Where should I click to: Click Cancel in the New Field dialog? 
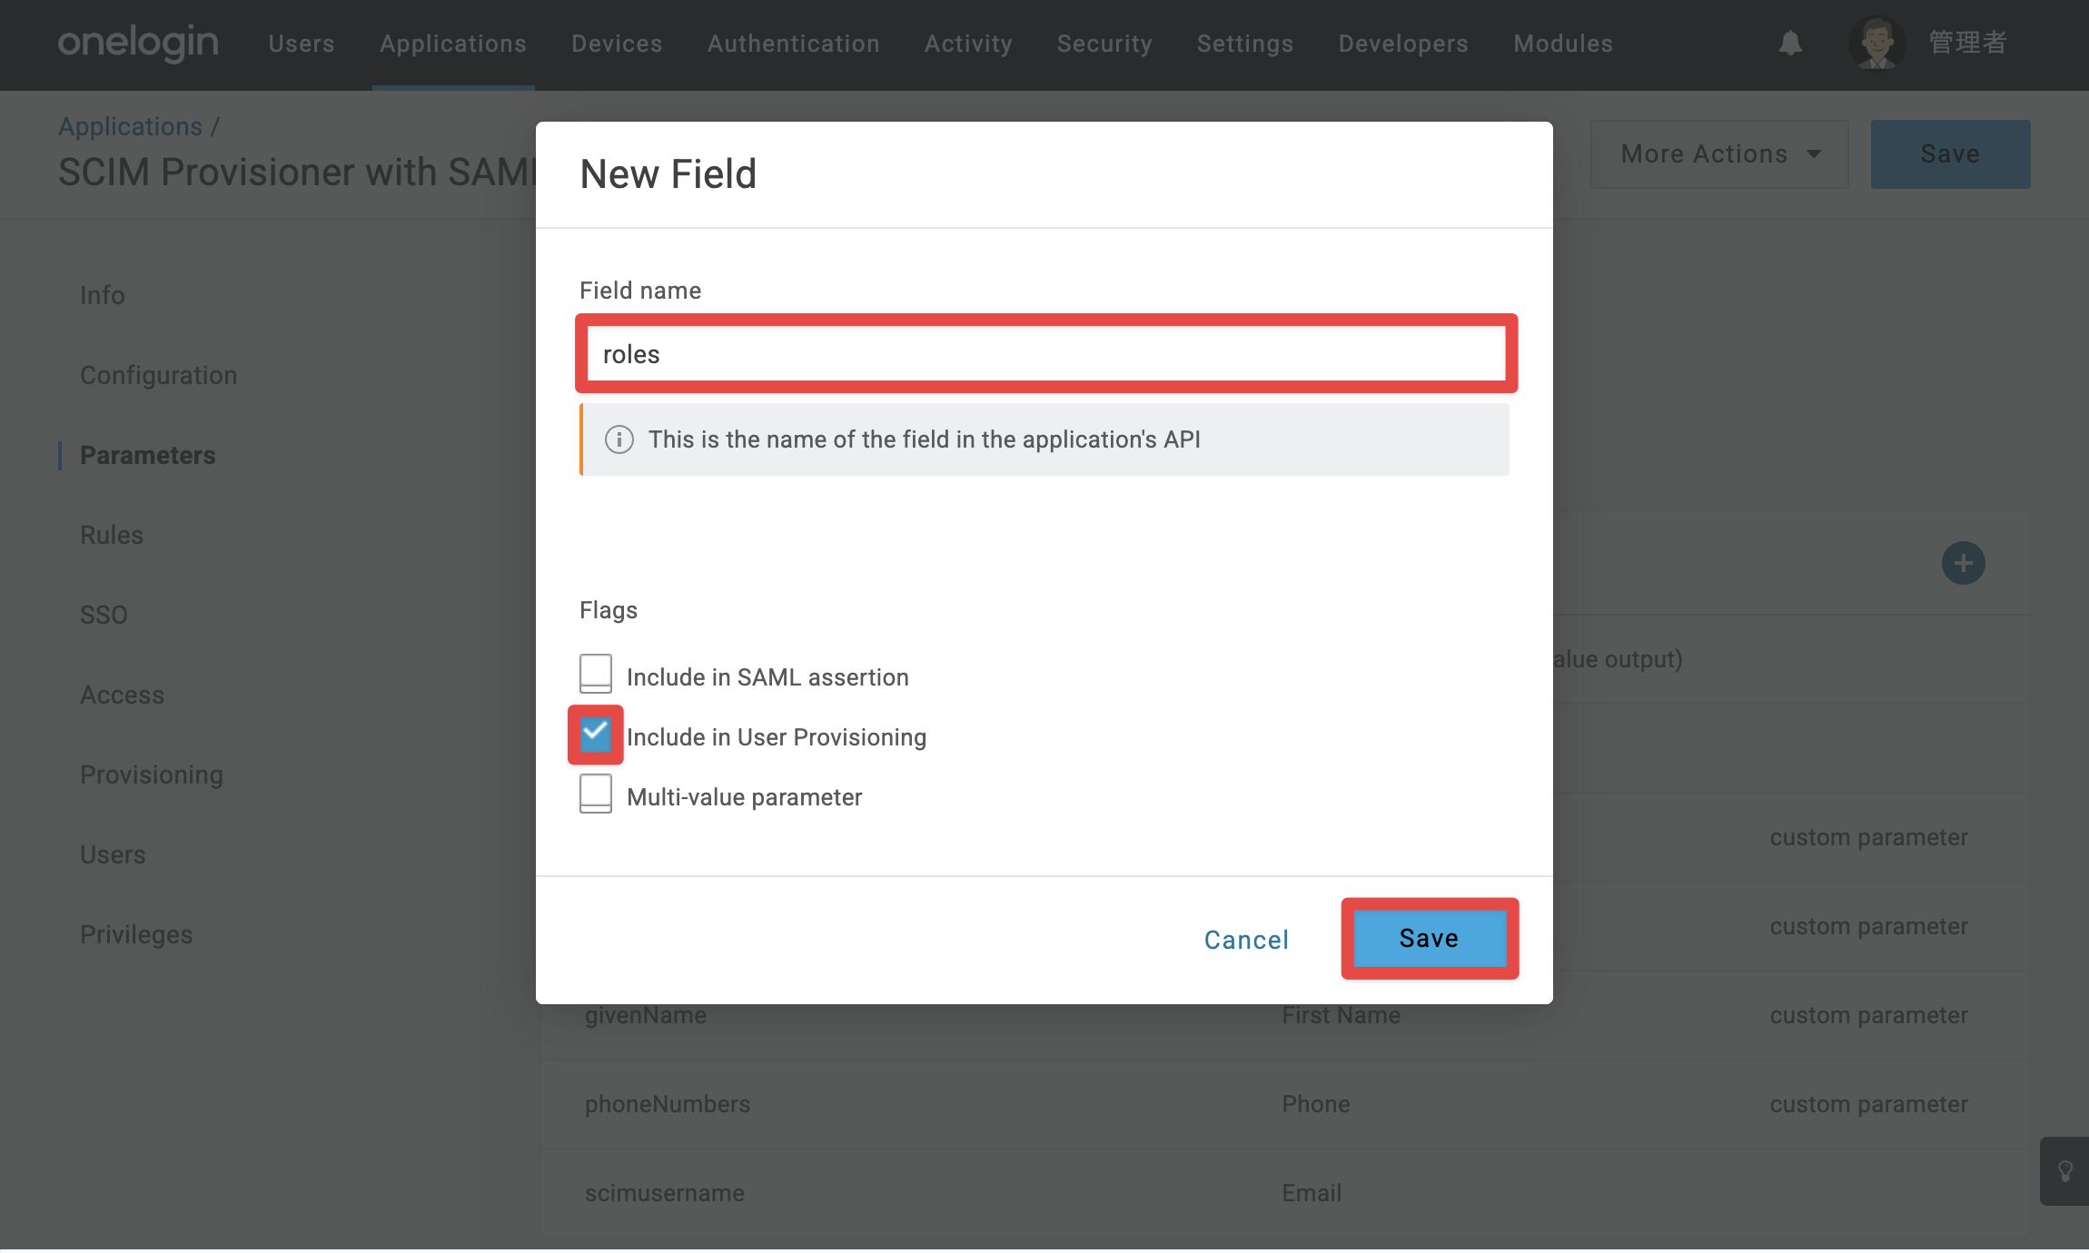point(1246,940)
